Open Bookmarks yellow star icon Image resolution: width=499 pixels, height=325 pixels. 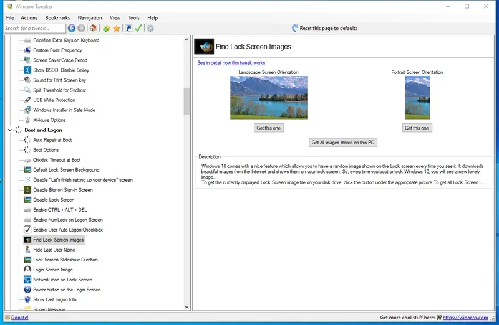tap(117, 29)
